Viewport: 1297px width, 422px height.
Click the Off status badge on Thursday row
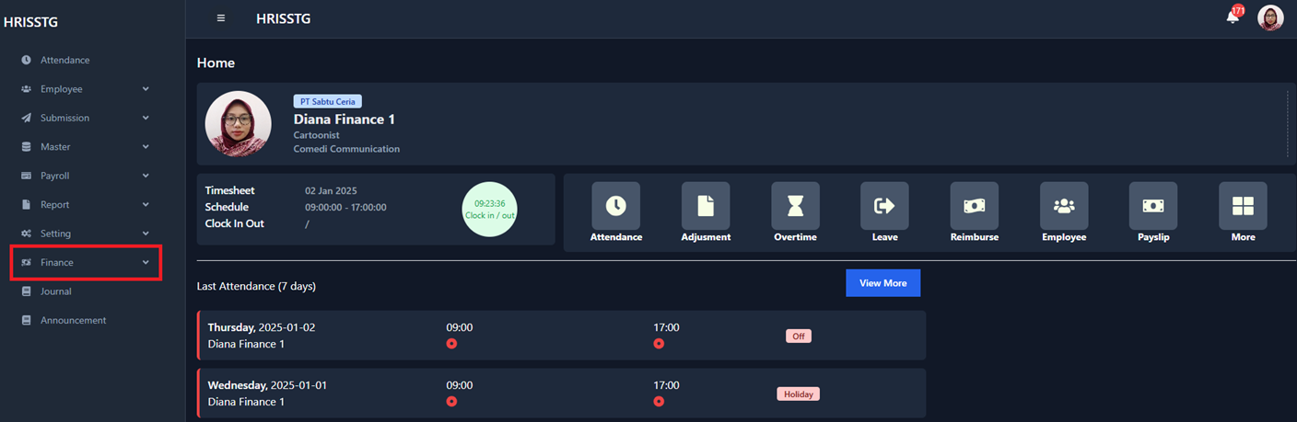pyautogui.click(x=799, y=336)
